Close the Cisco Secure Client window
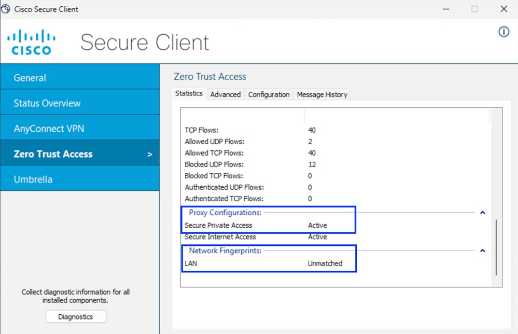Screen dimensions: 518x334 click(503, 9)
